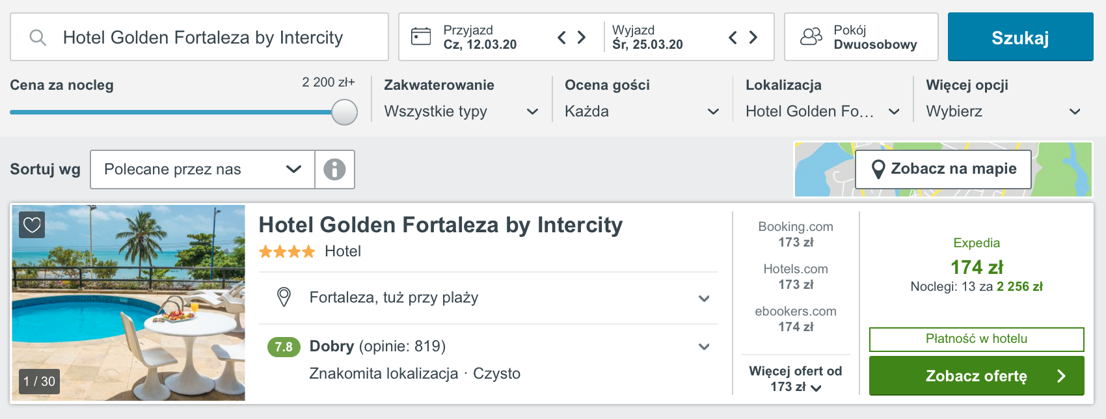The width and height of the screenshot is (1106, 419).
Task: Open Ocena gości dropdown
Action: 642,111
